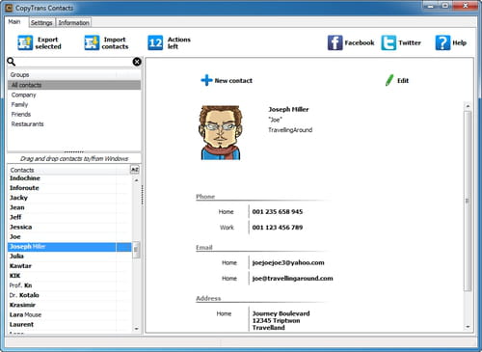Viewport: 482px width, 352px height.
Task: Click the blue plus New contact icon
Action: [206, 80]
